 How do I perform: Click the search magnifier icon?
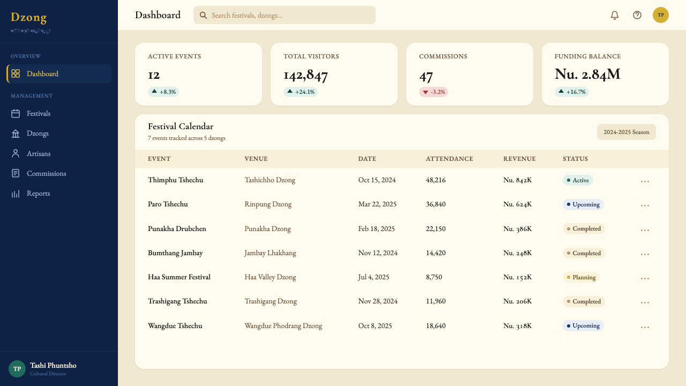[x=204, y=15]
